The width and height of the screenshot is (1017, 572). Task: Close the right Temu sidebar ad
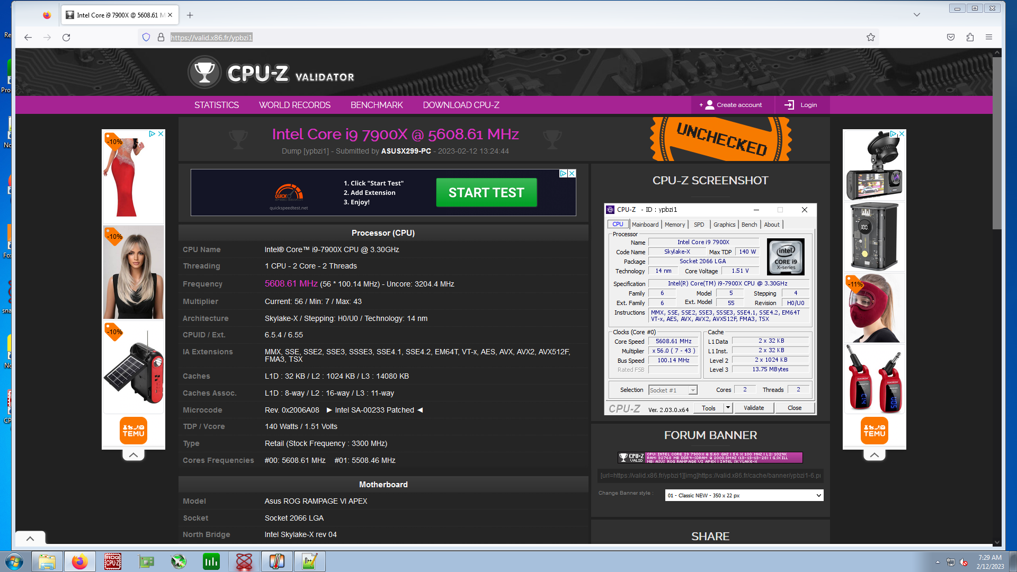(902, 134)
